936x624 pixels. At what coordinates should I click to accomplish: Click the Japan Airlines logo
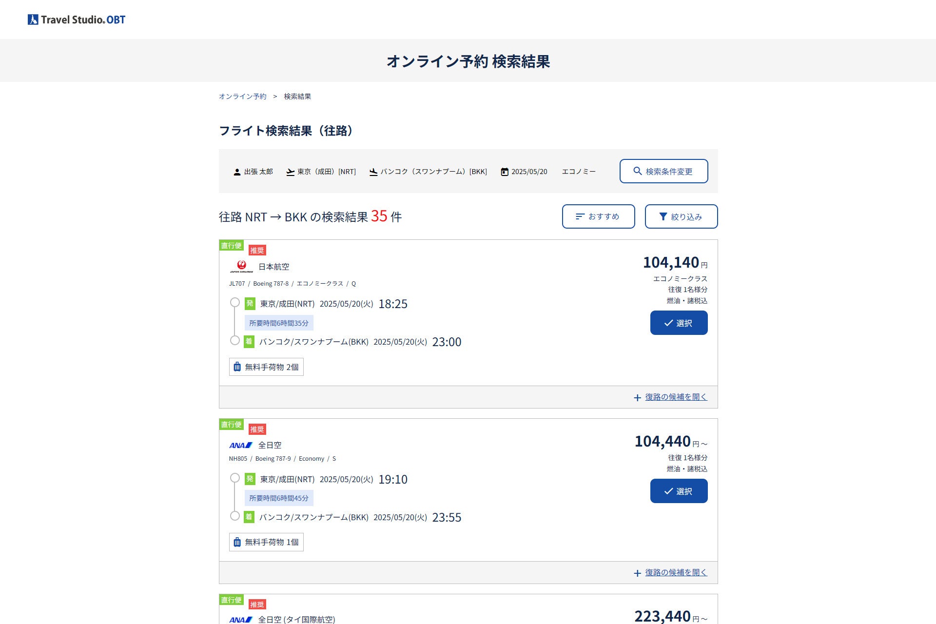pos(241,267)
